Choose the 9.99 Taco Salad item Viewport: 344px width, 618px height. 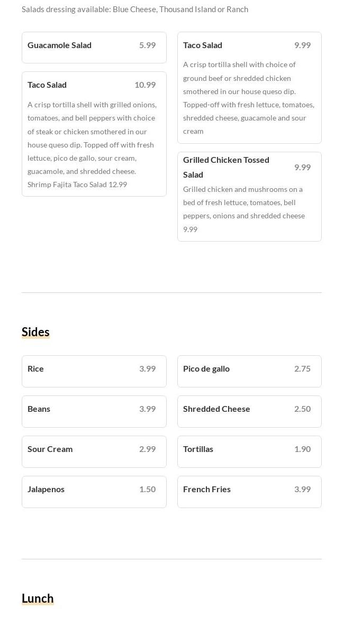[203, 45]
